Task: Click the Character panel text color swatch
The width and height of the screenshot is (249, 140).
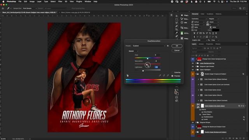Action: click(216, 30)
